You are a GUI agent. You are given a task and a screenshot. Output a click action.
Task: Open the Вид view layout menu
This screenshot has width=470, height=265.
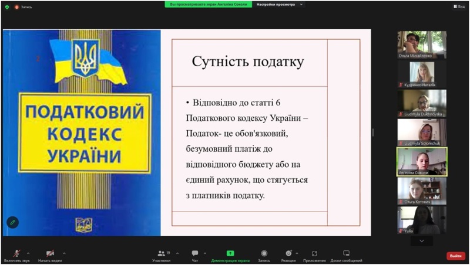click(459, 6)
